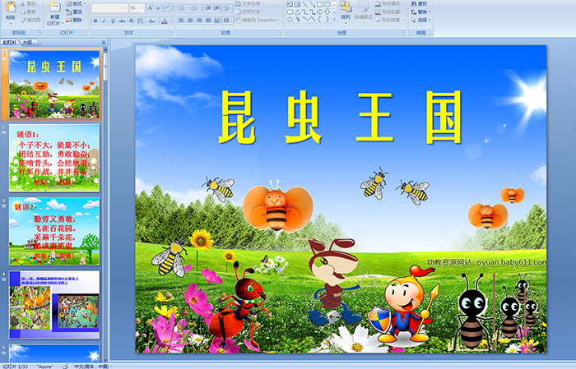The height and width of the screenshot is (369, 576).
Task: Expand the shapes gallery More arrow
Action: (x=334, y=19)
